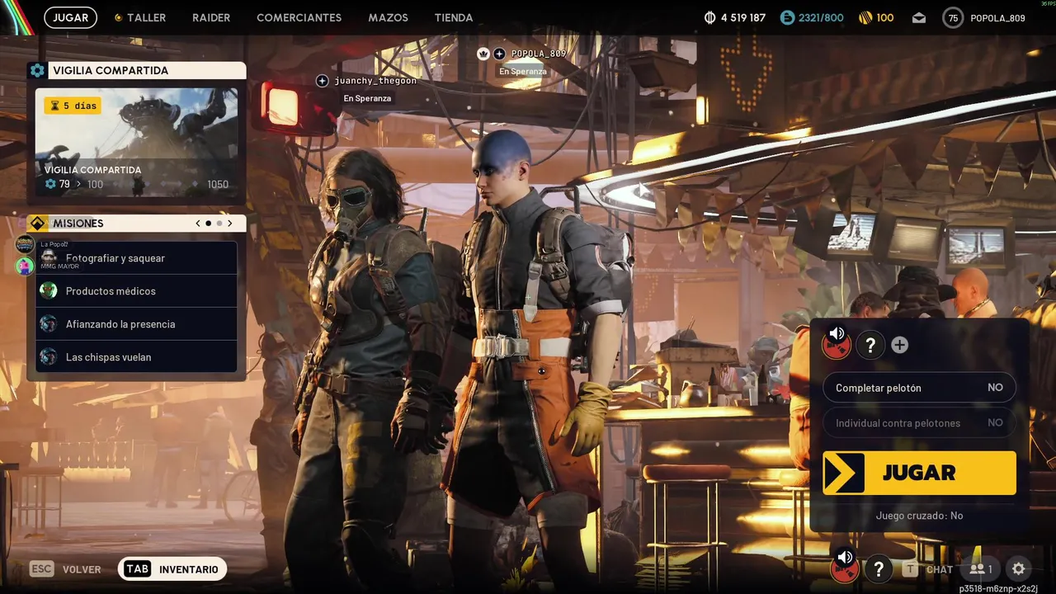Click the Productos médicos trader portrait icon
This screenshot has width=1056, height=594.
(x=49, y=290)
